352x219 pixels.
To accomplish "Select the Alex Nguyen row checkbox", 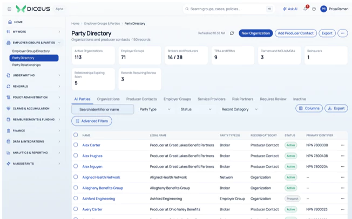I will (x=76, y=166).
